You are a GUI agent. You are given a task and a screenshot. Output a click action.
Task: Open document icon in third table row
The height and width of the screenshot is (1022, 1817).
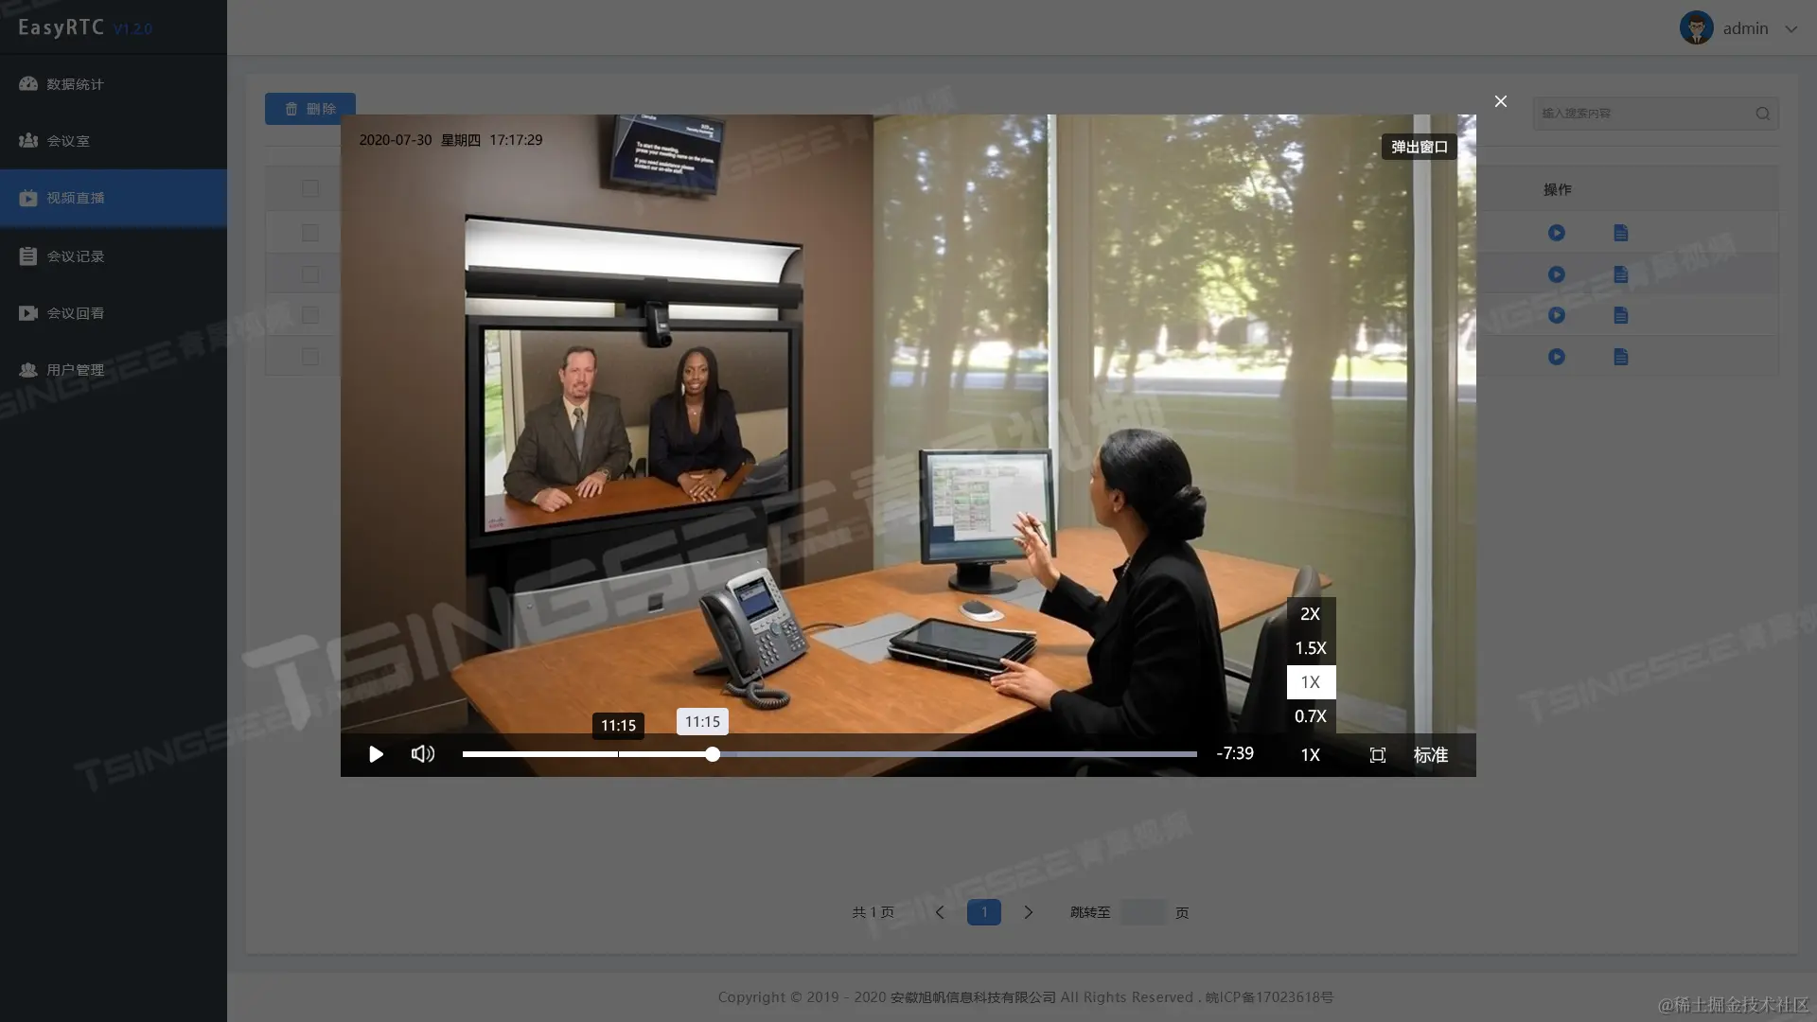click(x=1621, y=315)
